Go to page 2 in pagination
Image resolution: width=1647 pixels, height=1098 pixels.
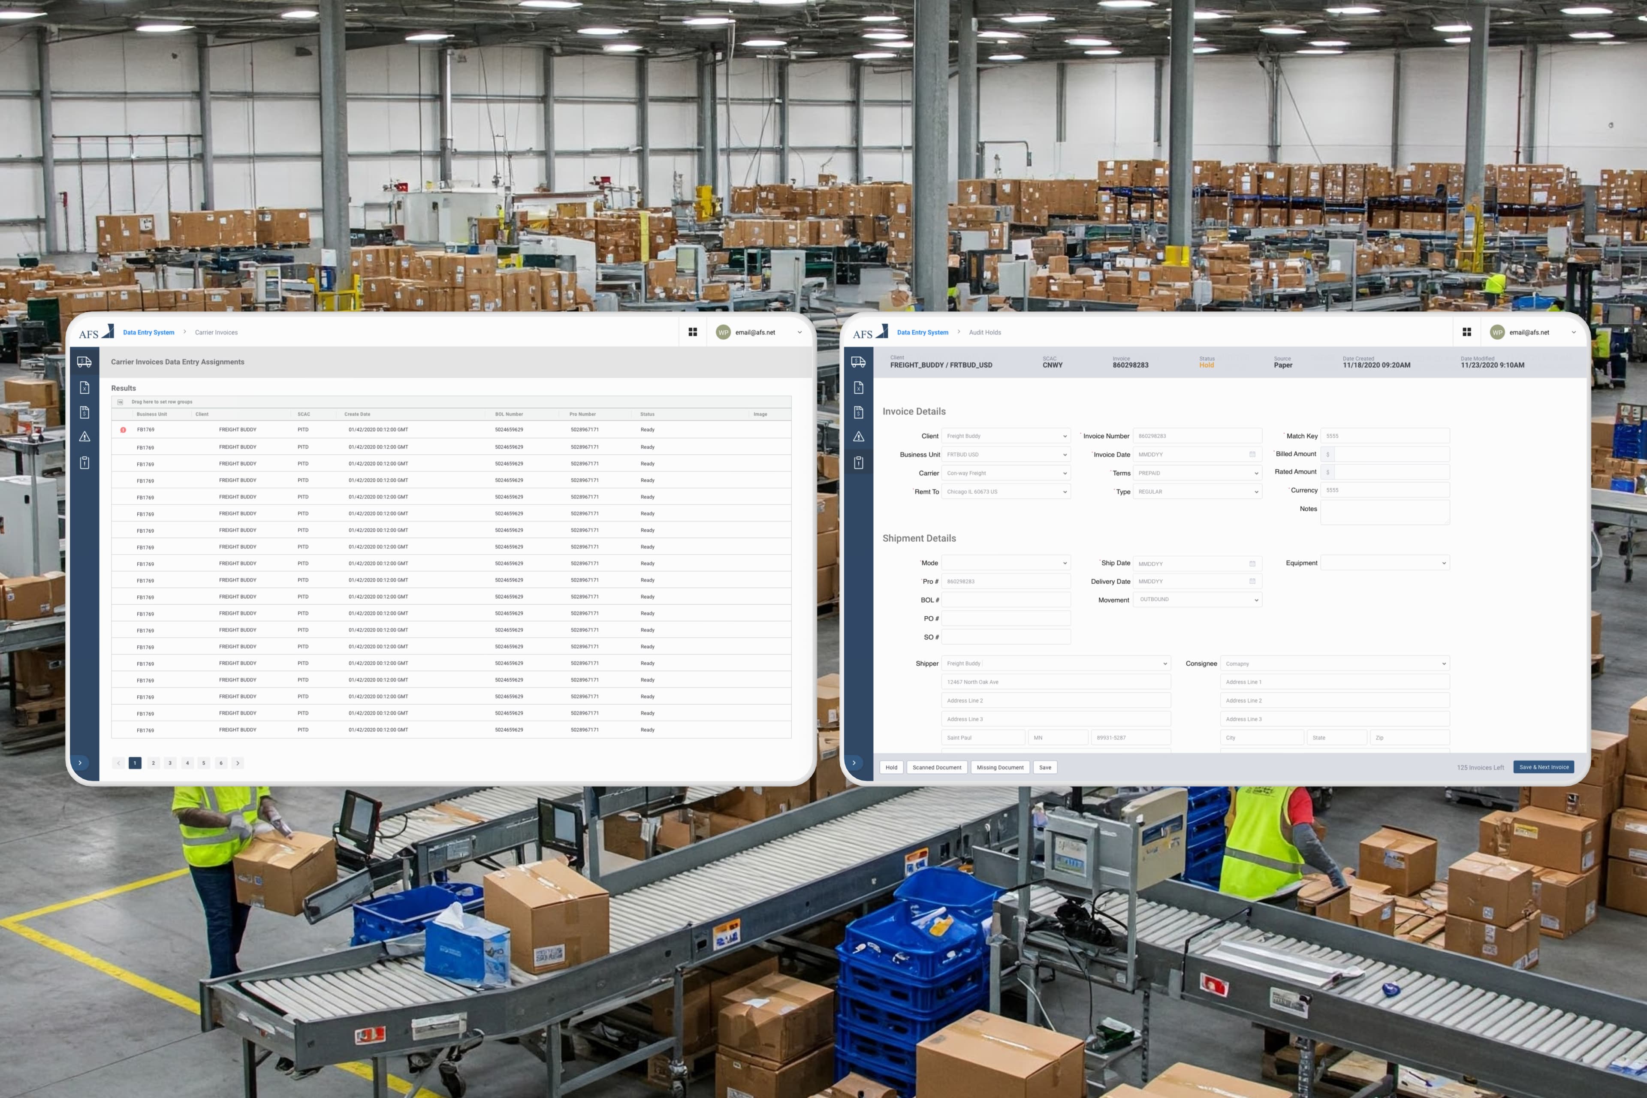pos(153,763)
